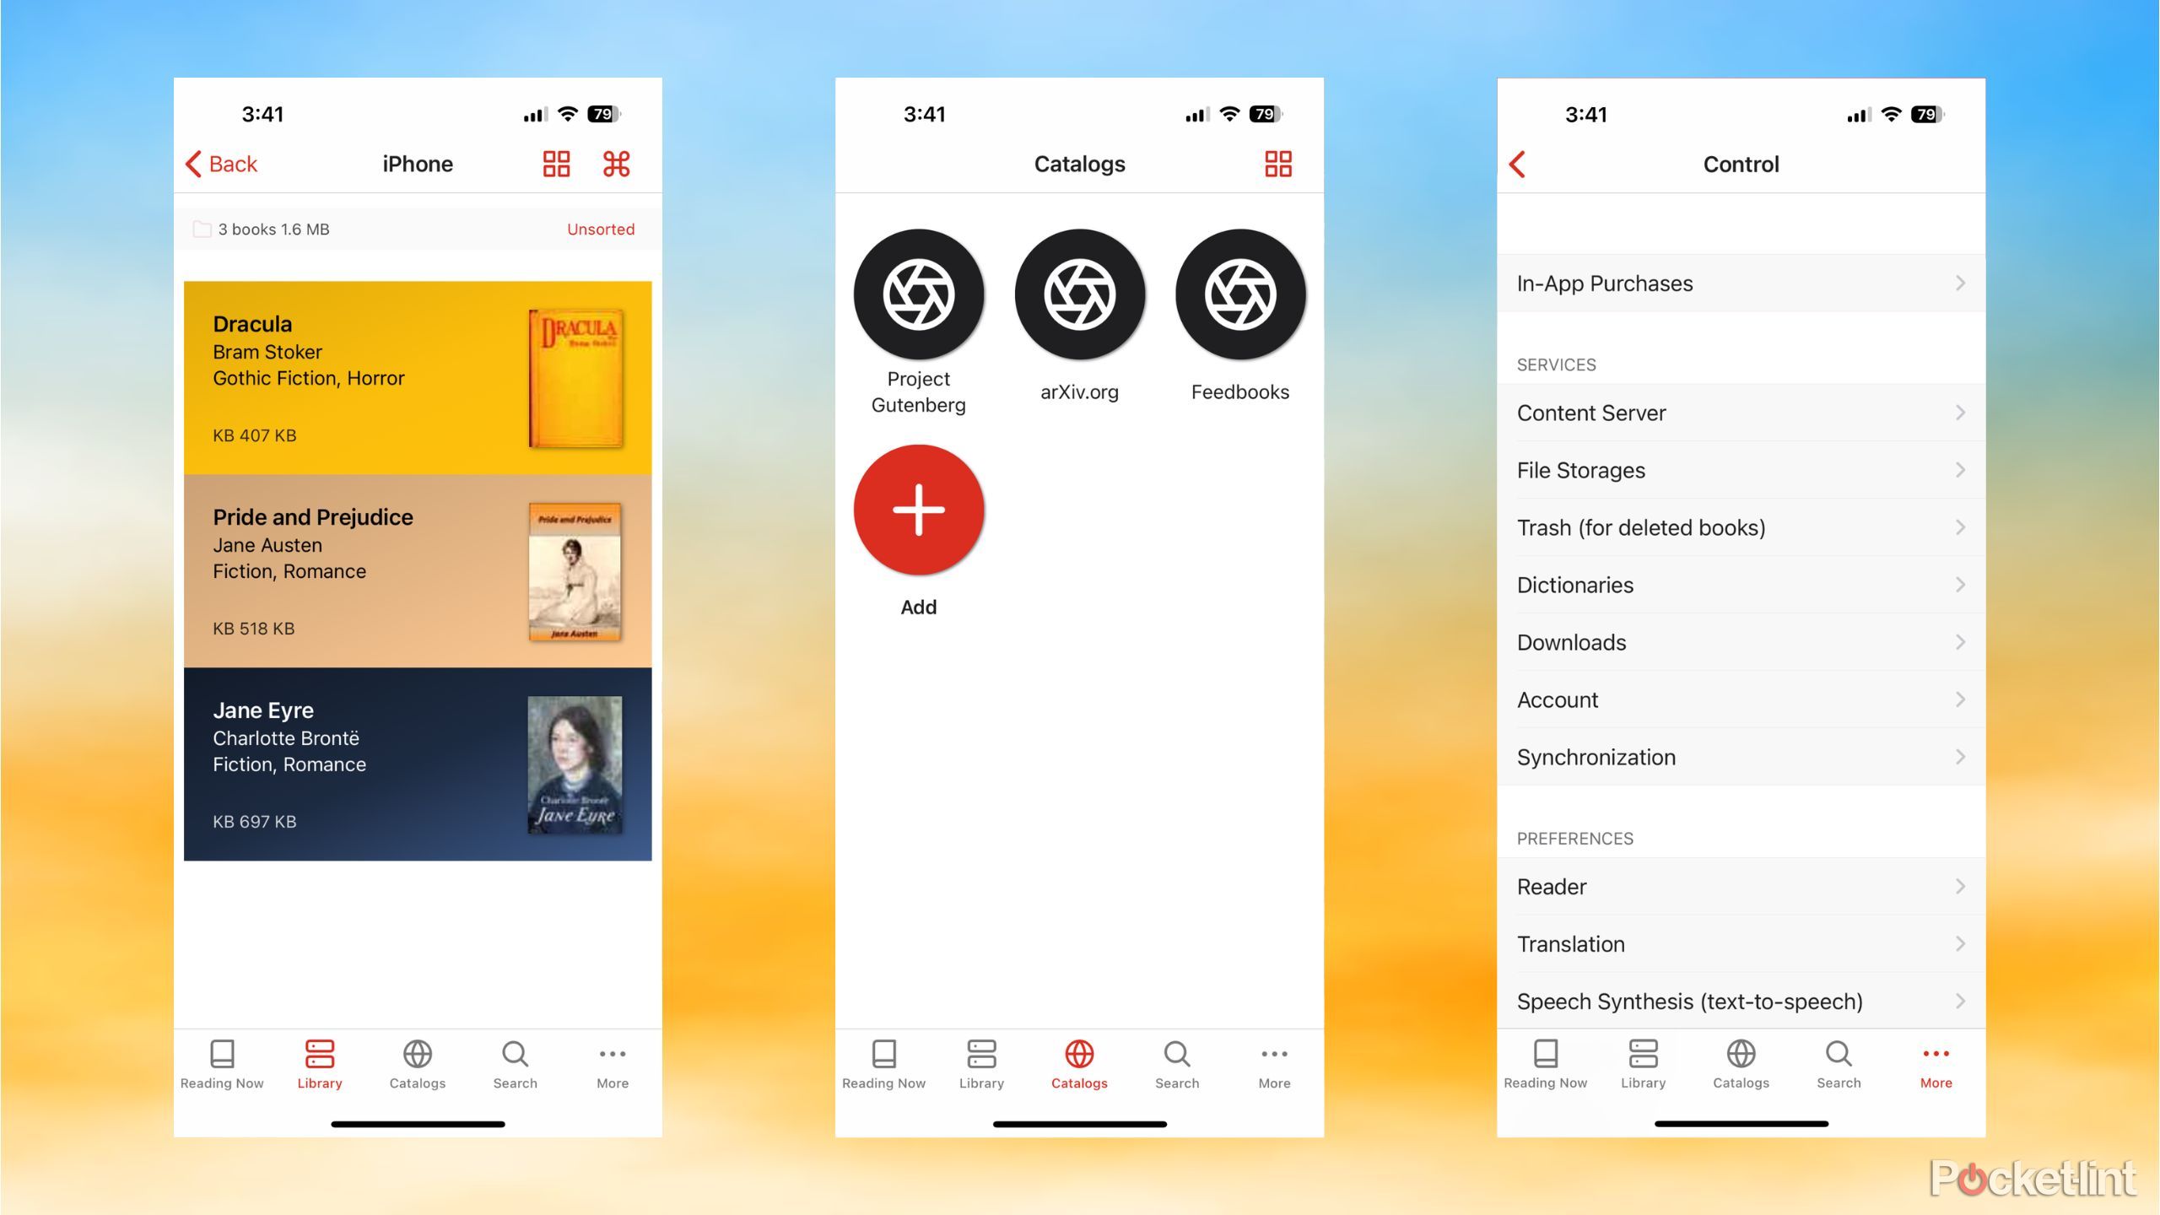The image size is (2160, 1215).
Task: Select Library tab in bottom menu
Action: click(319, 1064)
